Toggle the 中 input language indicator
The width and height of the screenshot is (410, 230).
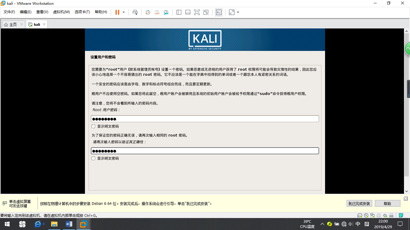click(358, 224)
